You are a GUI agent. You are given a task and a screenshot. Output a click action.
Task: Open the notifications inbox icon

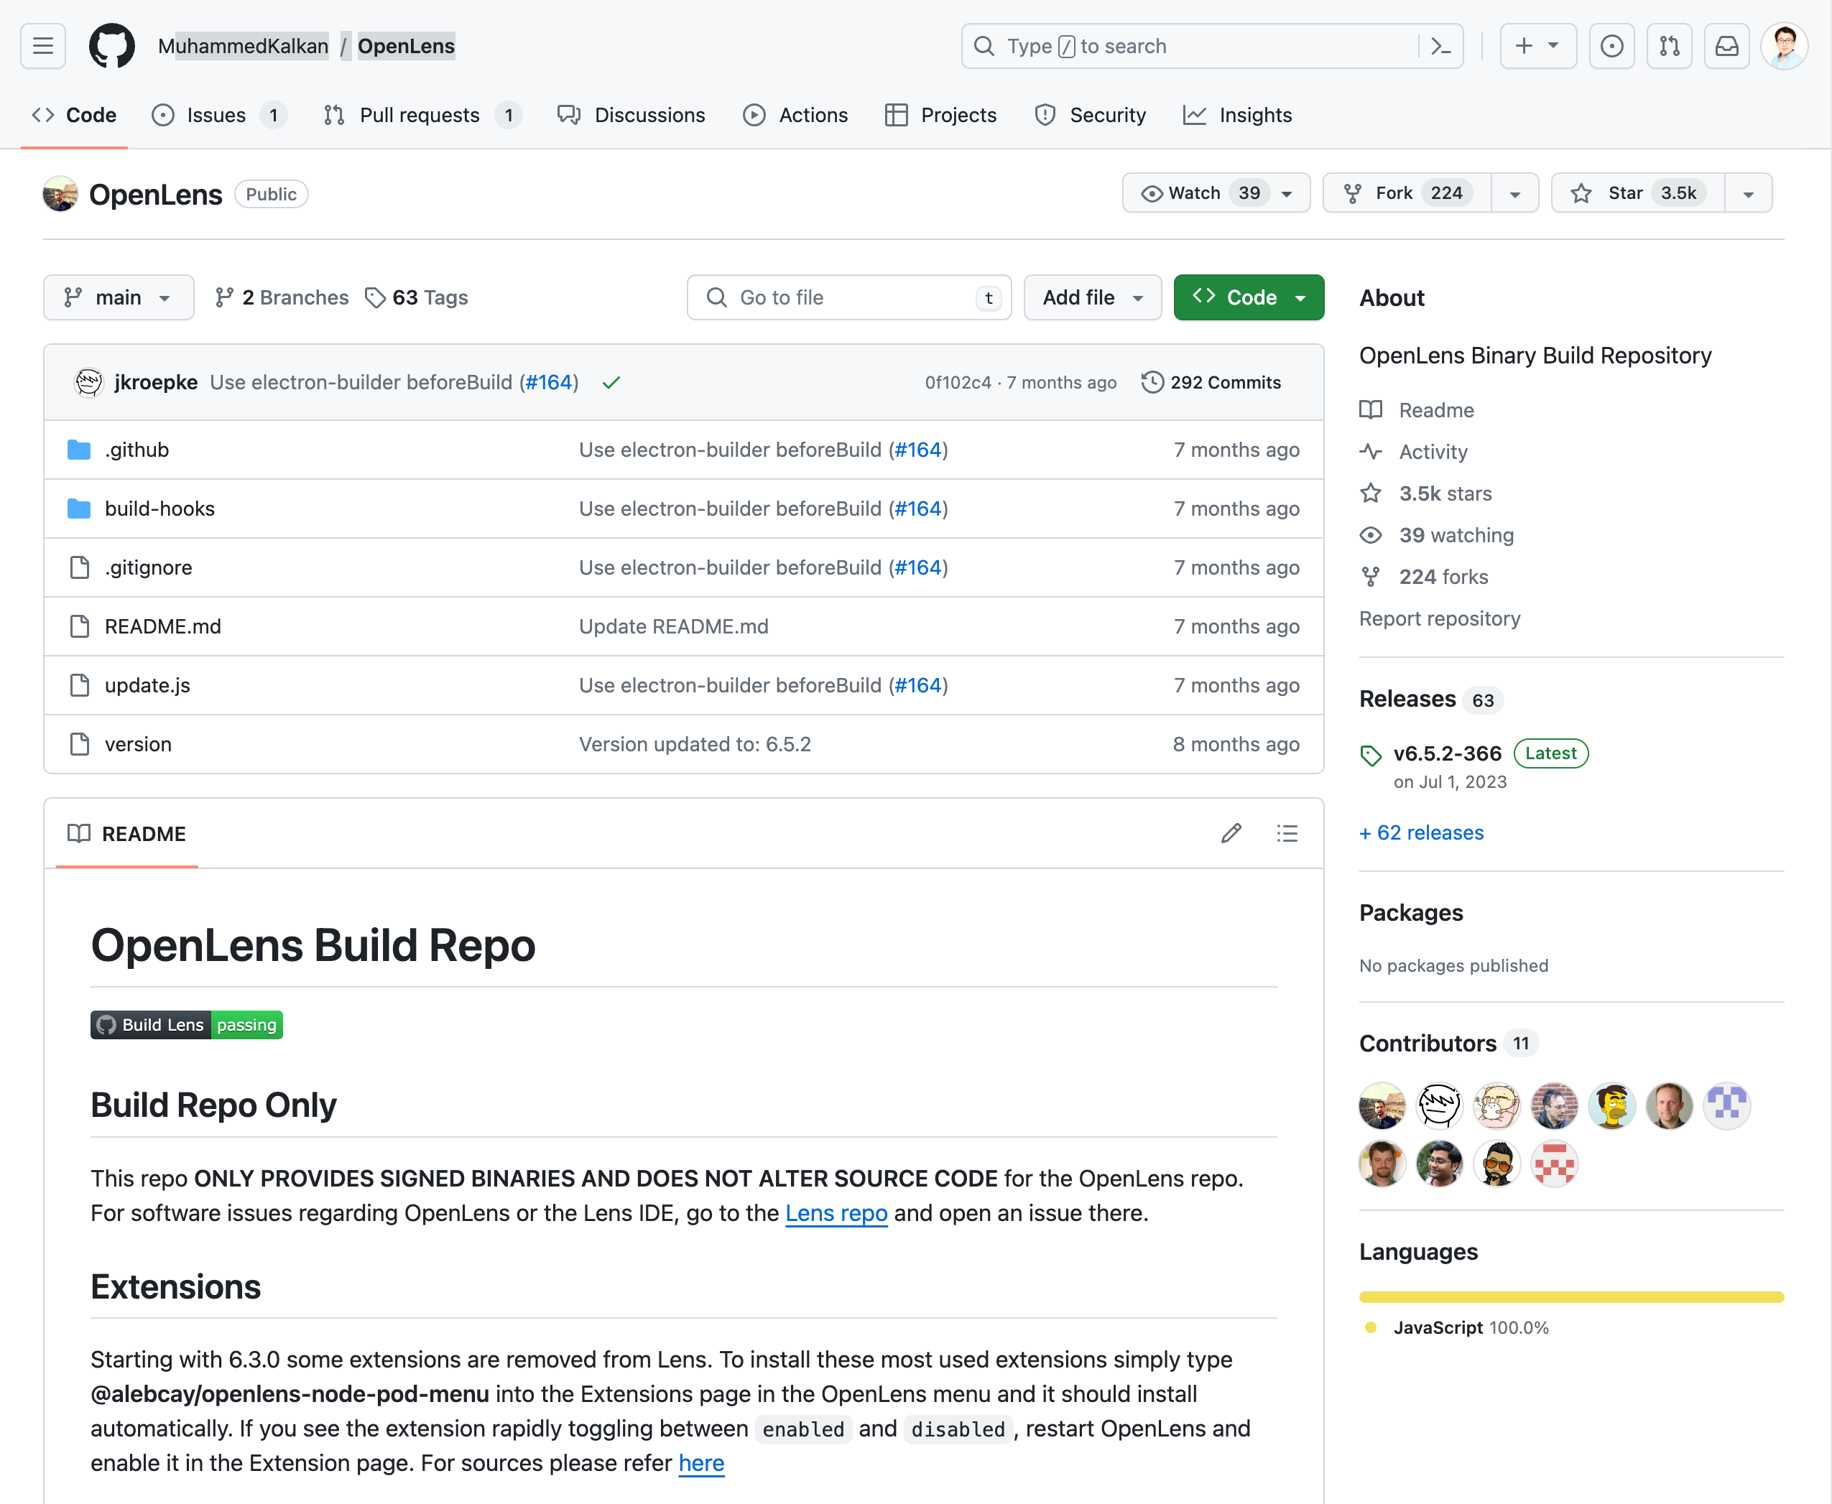click(x=1726, y=46)
